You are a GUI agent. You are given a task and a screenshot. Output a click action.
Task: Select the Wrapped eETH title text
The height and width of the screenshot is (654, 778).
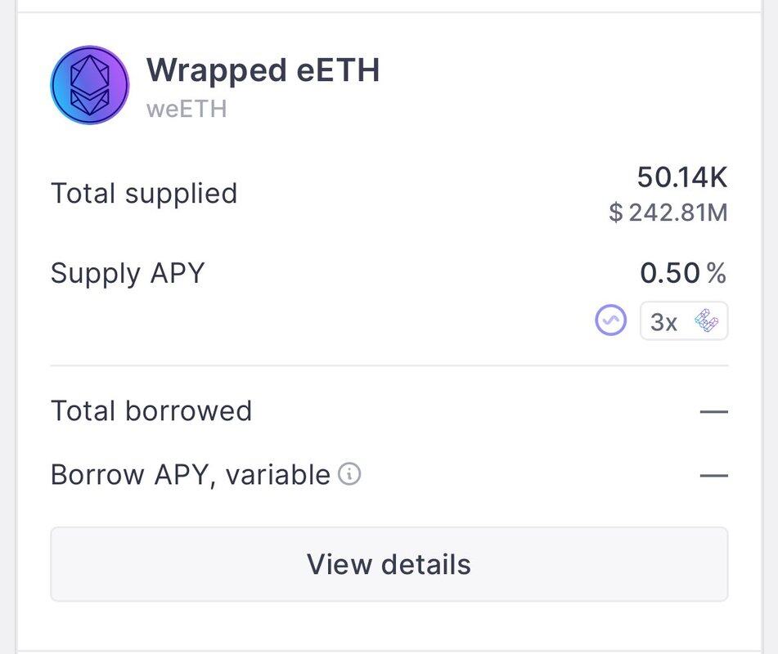tap(263, 70)
